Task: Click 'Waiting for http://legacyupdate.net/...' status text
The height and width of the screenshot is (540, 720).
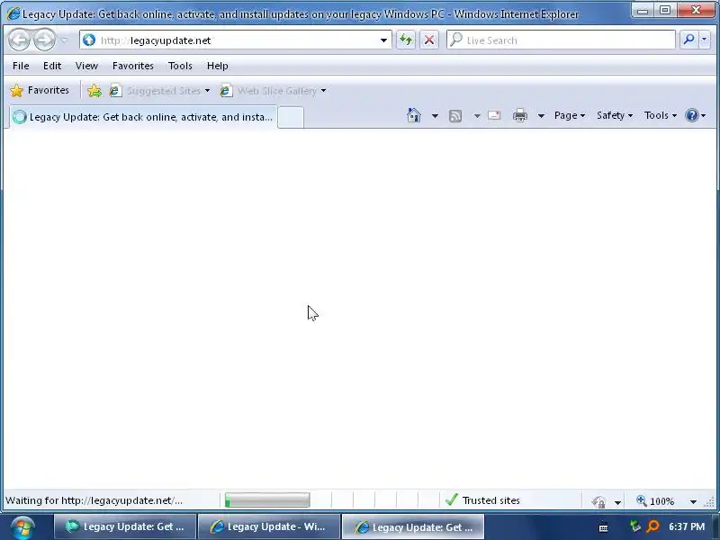Action: pyautogui.click(x=94, y=500)
